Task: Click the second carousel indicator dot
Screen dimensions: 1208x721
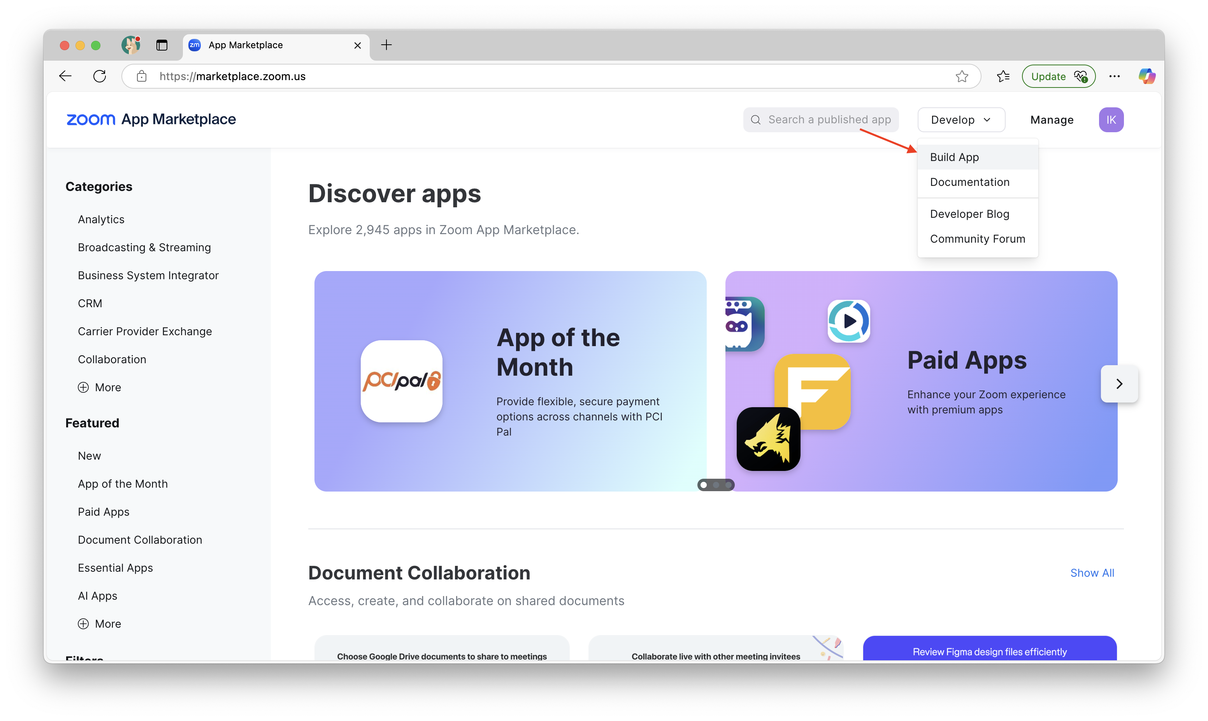Action: click(x=716, y=485)
